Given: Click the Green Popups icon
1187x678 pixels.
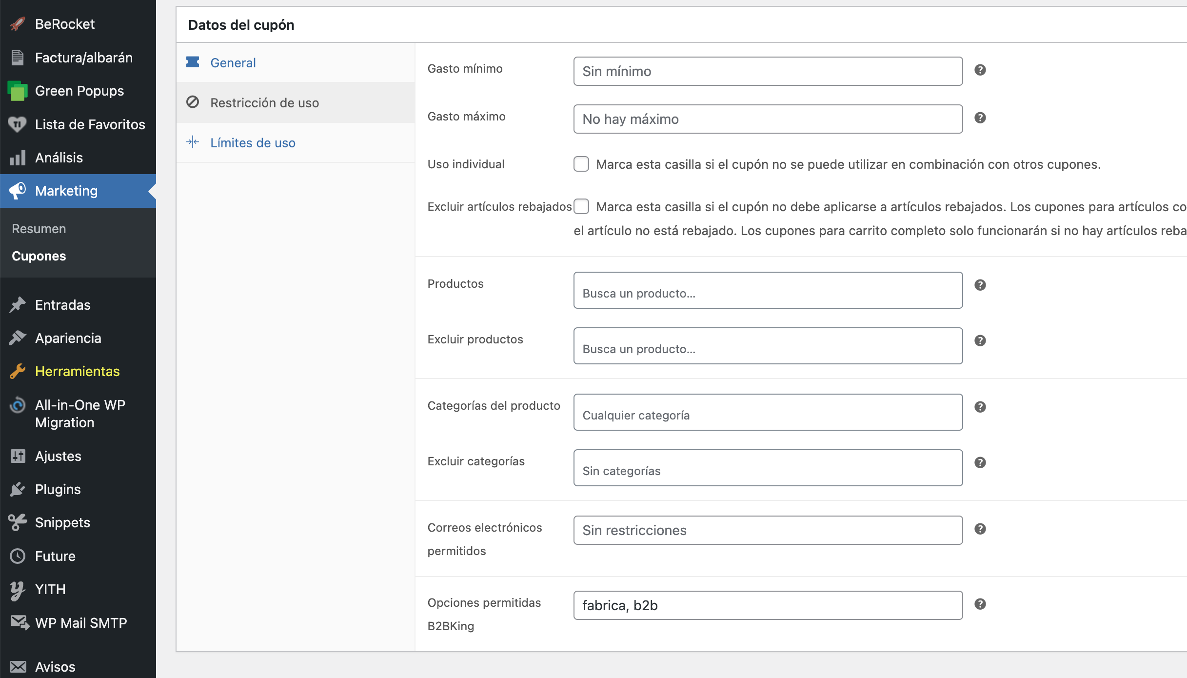Looking at the screenshot, I should 18,91.
